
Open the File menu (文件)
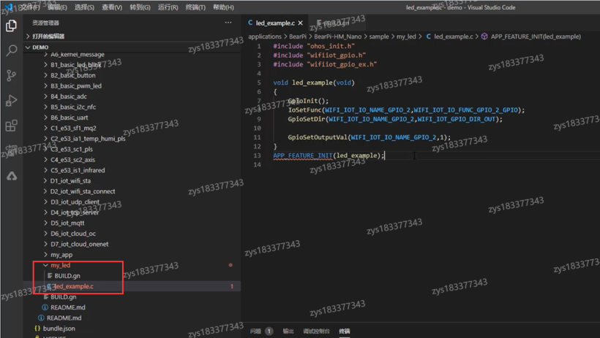(x=29, y=7)
